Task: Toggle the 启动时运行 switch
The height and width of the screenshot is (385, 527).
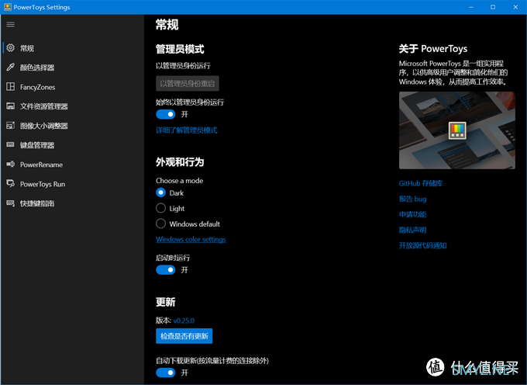Action: click(x=165, y=270)
